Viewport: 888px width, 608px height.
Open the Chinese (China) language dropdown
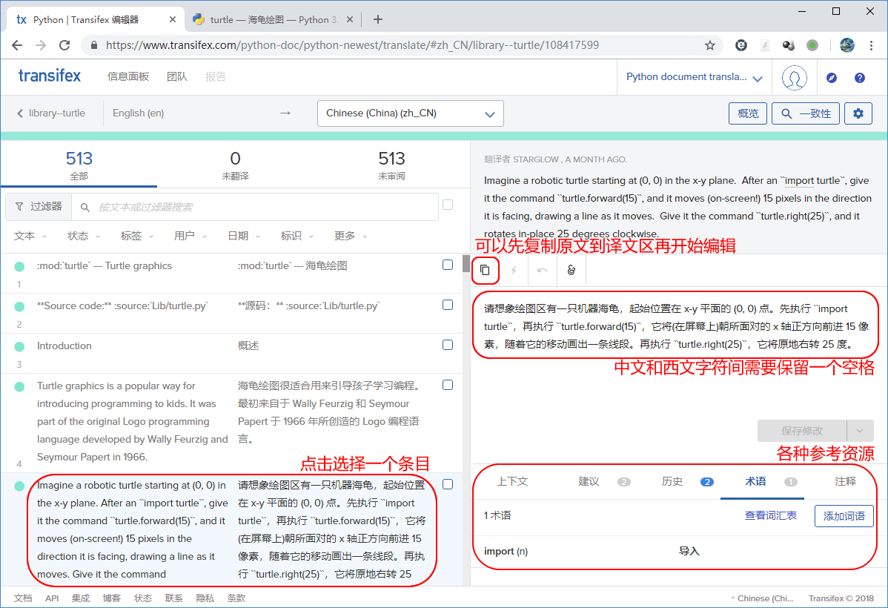click(x=410, y=113)
